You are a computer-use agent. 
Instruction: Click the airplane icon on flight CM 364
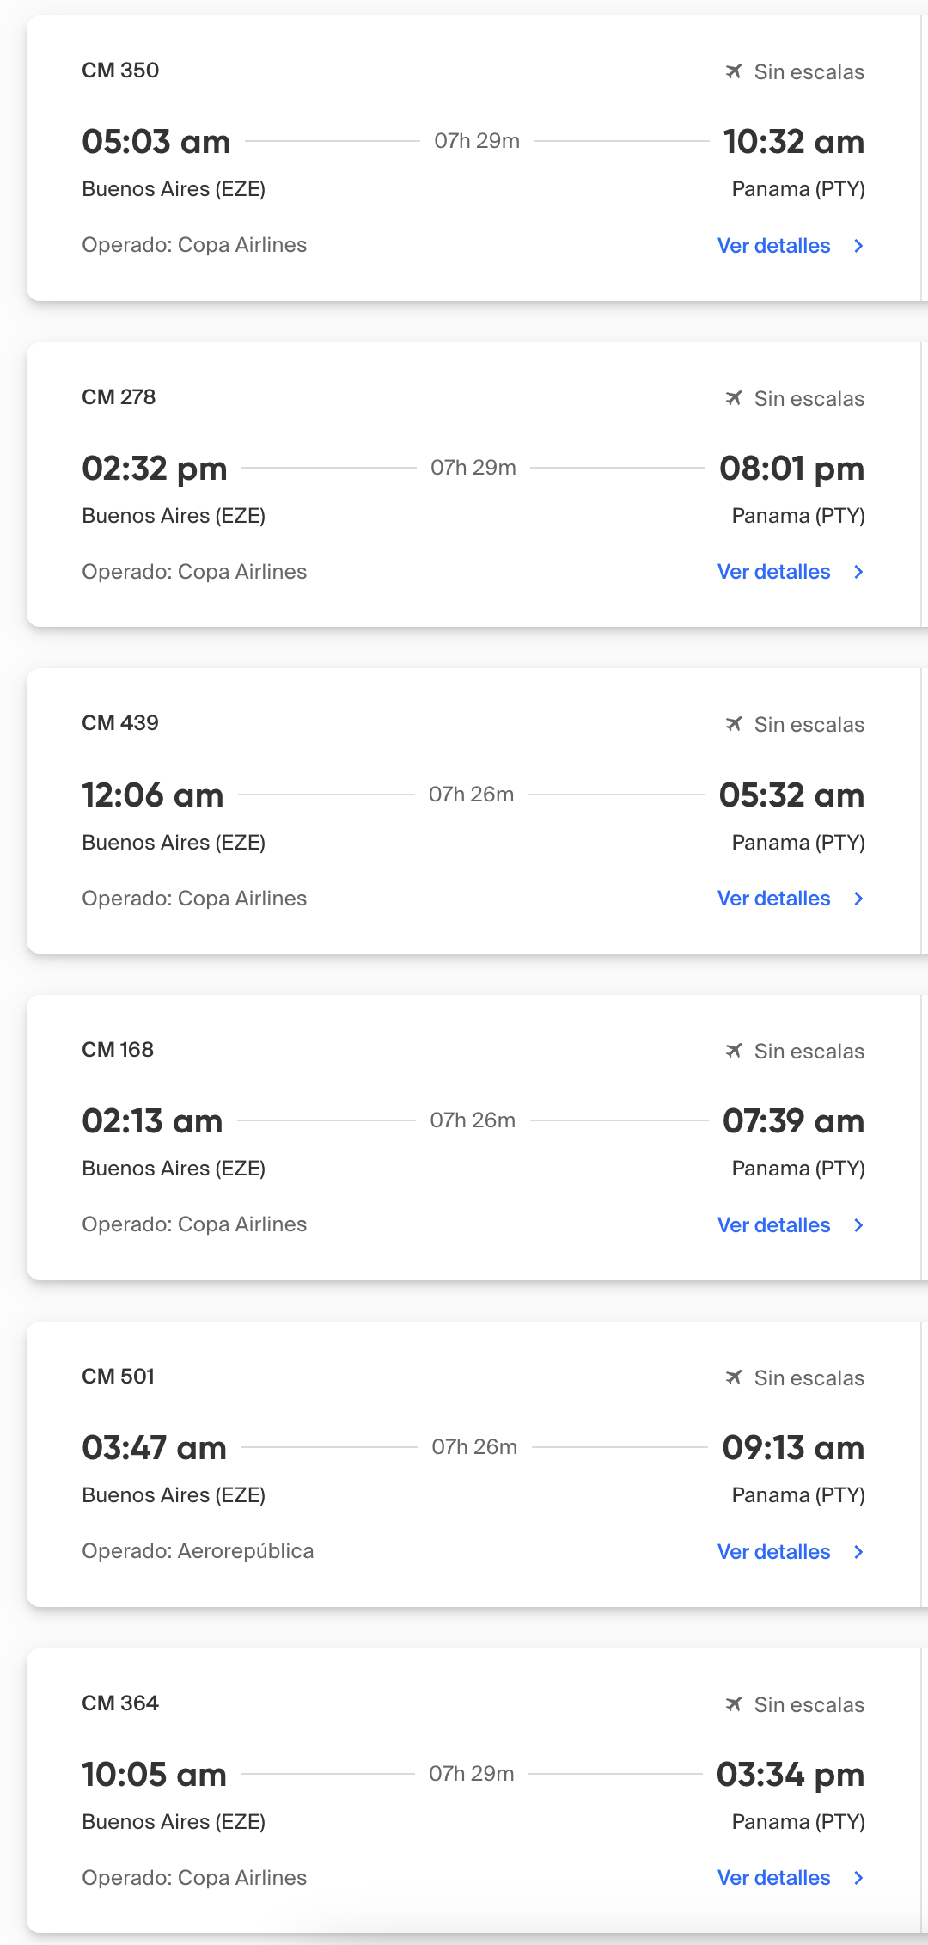[x=733, y=1704]
